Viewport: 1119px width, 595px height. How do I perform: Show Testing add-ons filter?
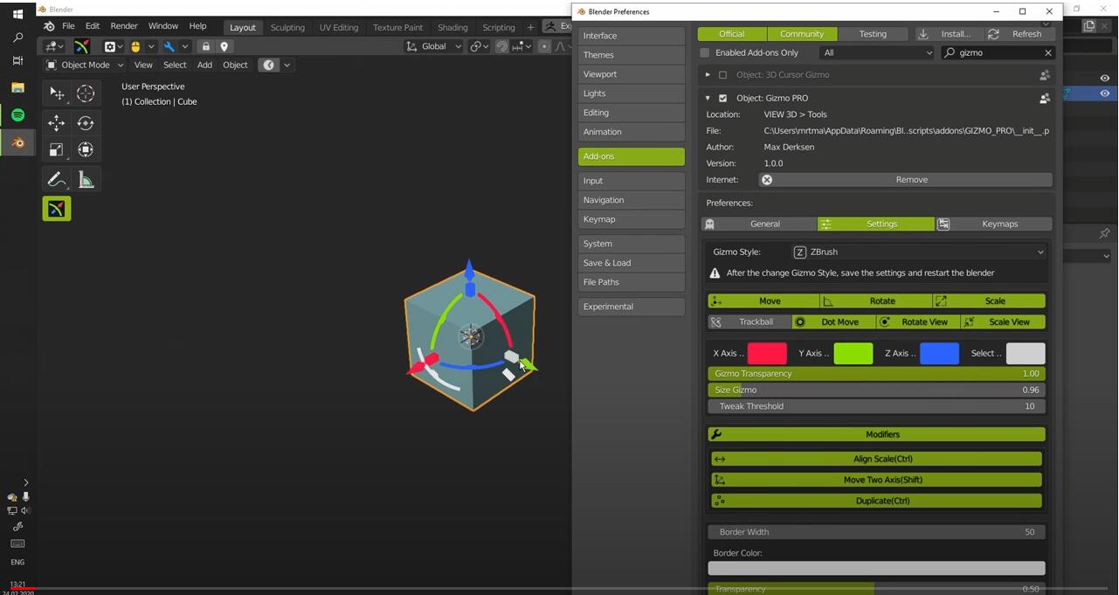(873, 34)
